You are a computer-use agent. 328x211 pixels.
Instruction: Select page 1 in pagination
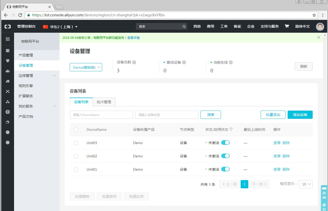244,184
